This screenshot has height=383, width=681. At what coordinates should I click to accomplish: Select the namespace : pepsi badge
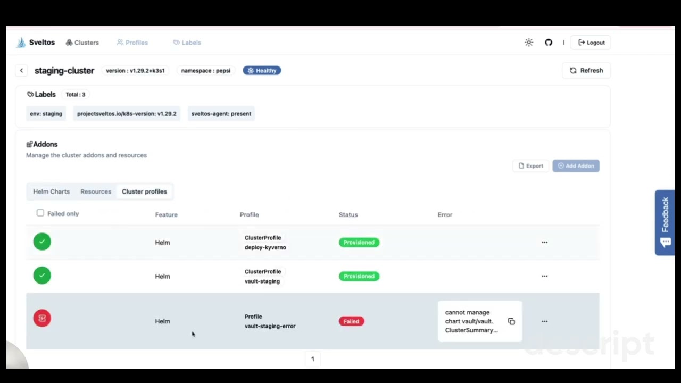205,70
